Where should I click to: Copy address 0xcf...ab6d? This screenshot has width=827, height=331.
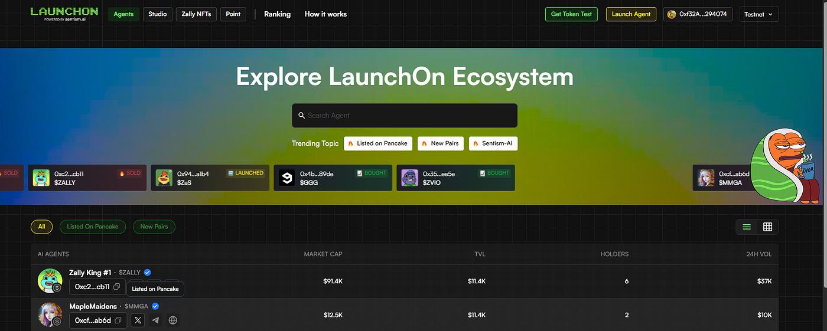click(x=118, y=320)
